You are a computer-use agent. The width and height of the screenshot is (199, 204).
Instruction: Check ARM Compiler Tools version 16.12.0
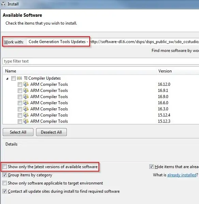(x=20, y=84)
